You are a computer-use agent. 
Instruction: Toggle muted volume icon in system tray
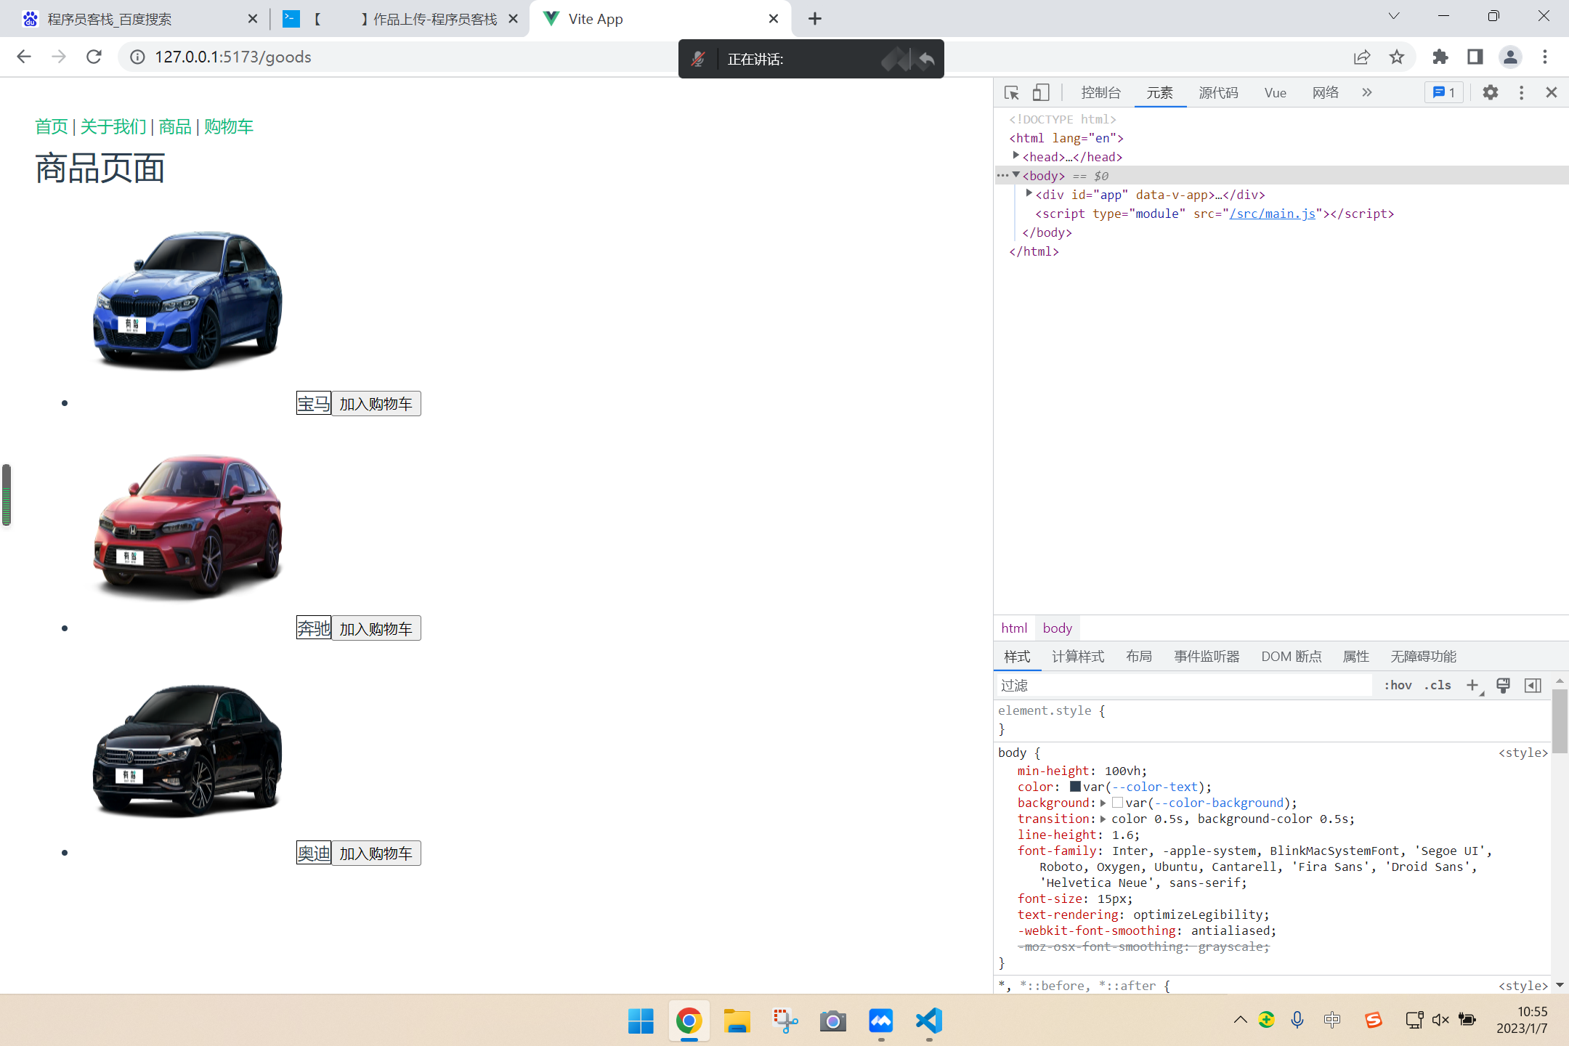[x=1440, y=1020]
